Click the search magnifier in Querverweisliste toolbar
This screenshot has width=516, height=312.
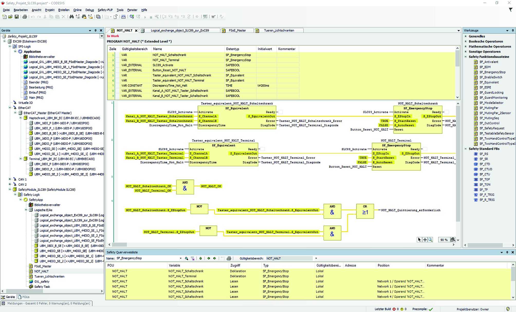point(187,258)
